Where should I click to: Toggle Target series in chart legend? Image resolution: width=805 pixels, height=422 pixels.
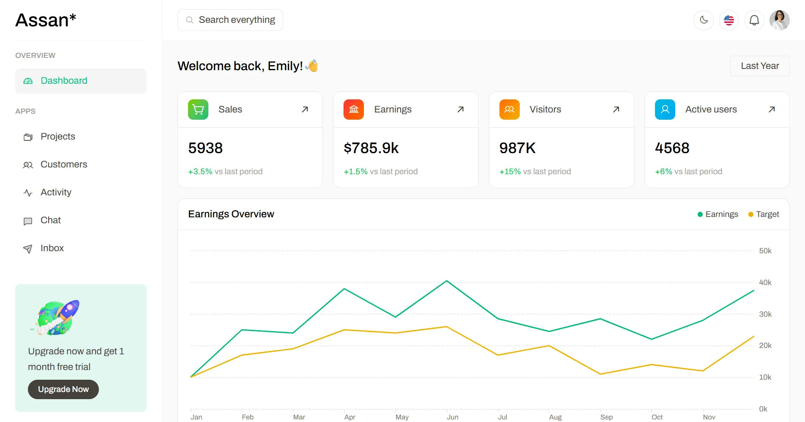pyautogui.click(x=764, y=214)
